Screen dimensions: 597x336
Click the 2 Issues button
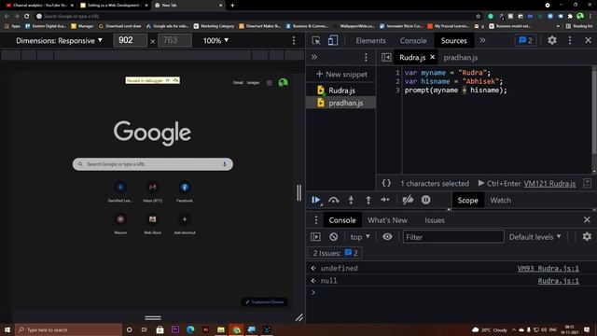pyautogui.click(x=335, y=253)
